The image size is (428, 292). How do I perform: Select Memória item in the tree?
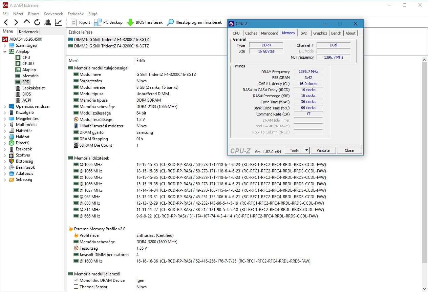(x=30, y=76)
